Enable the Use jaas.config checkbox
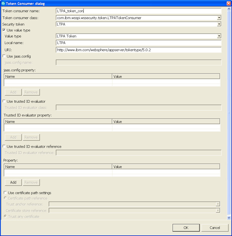The height and width of the screenshot is (236, 232). [4, 56]
